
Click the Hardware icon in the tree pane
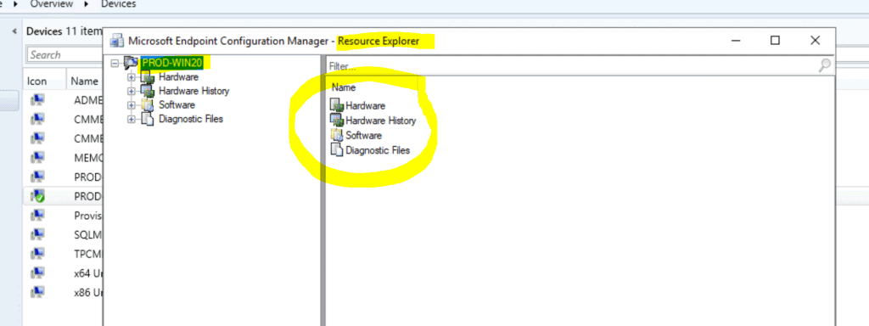click(148, 77)
